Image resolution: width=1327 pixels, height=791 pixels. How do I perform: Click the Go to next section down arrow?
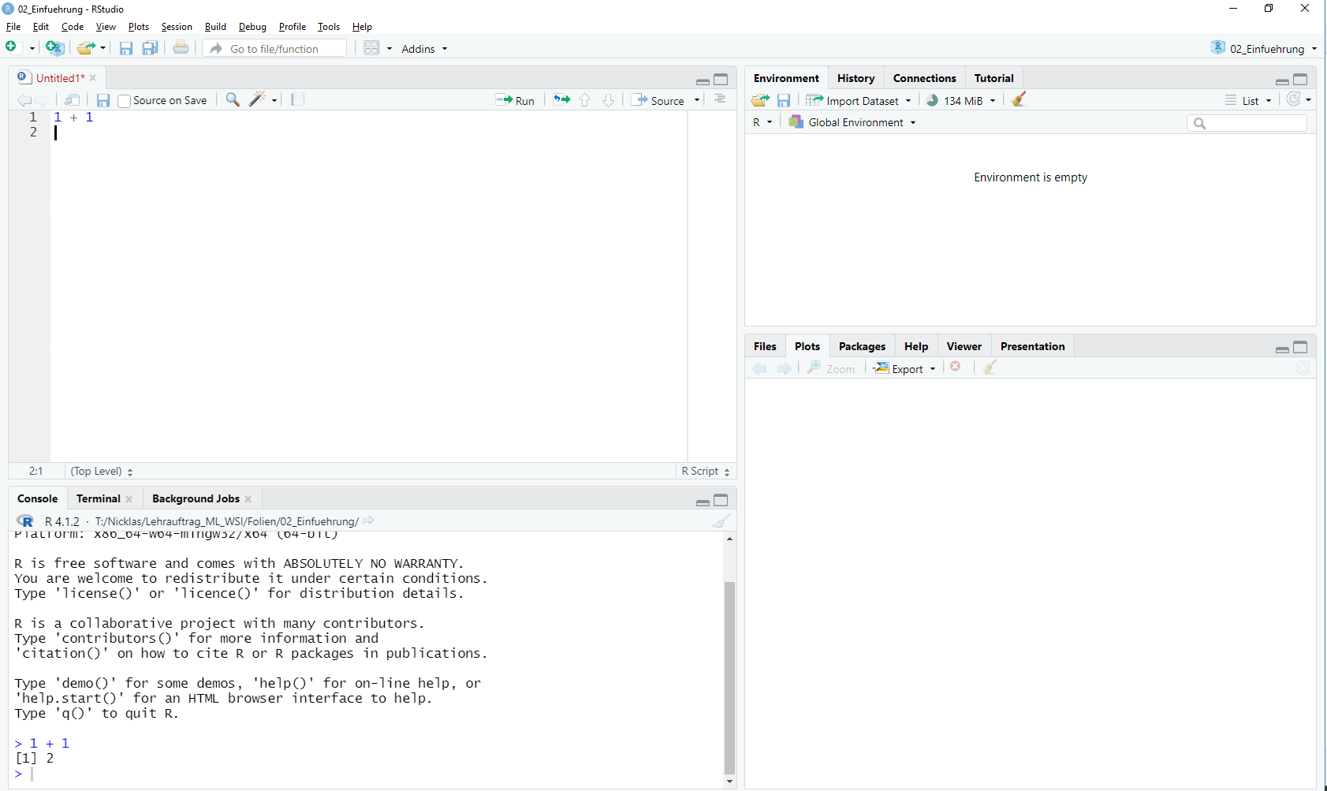pyautogui.click(x=608, y=100)
